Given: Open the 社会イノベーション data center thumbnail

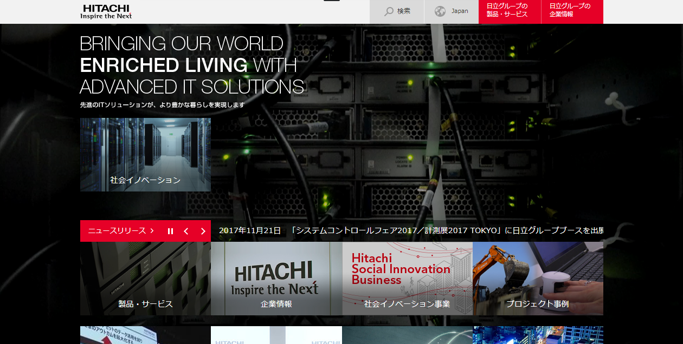Looking at the screenshot, I should 145,155.
